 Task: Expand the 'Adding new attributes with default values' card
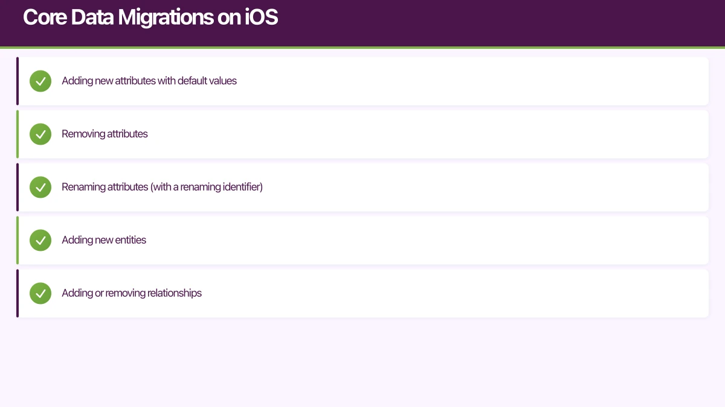point(362,81)
